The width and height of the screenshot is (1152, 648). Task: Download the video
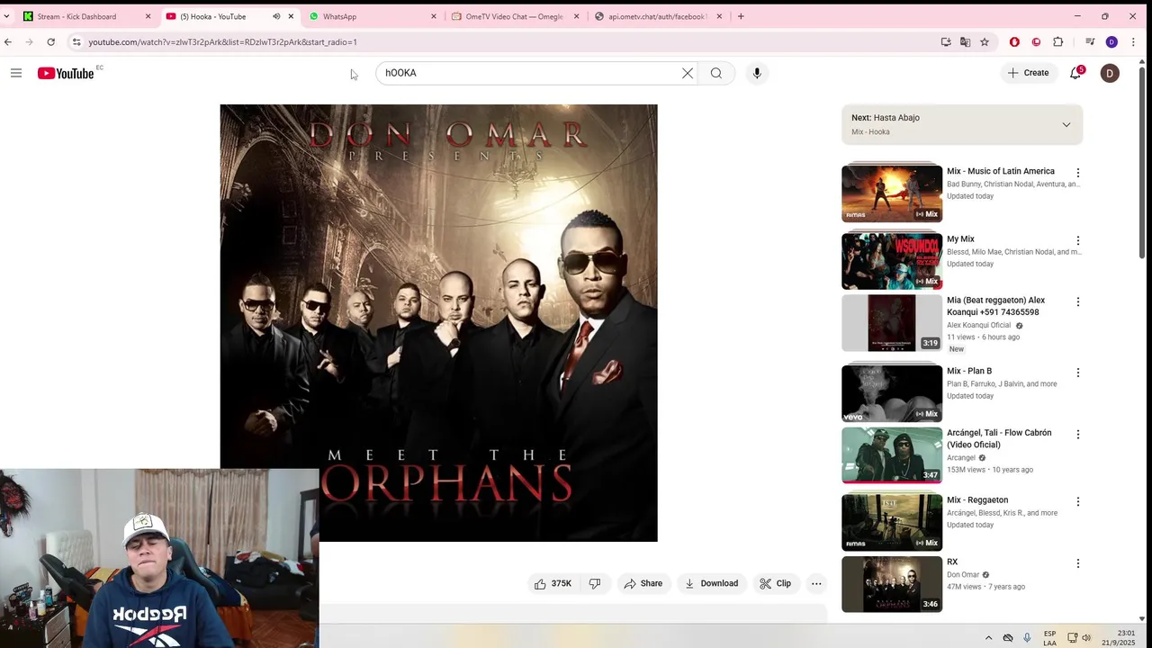click(x=711, y=583)
